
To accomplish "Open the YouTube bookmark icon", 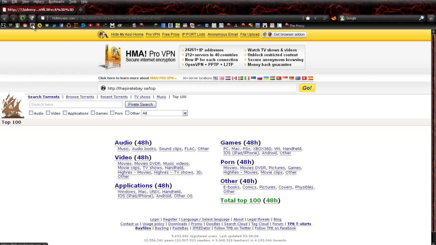I will click(91, 26).
